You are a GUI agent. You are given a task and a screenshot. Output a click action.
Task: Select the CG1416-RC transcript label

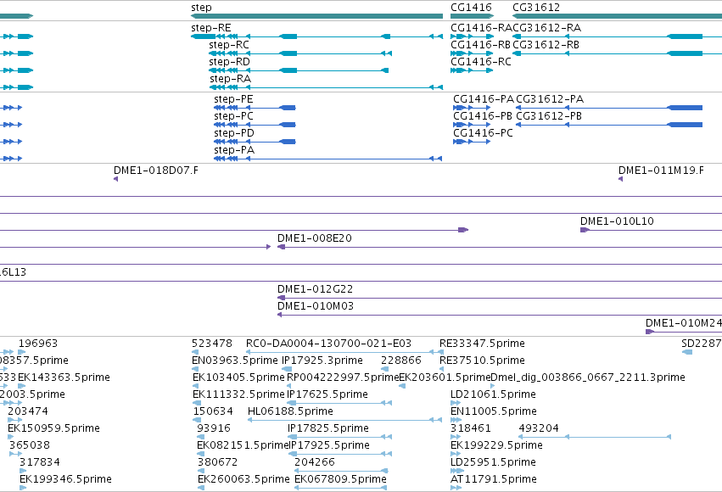(481, 62)
